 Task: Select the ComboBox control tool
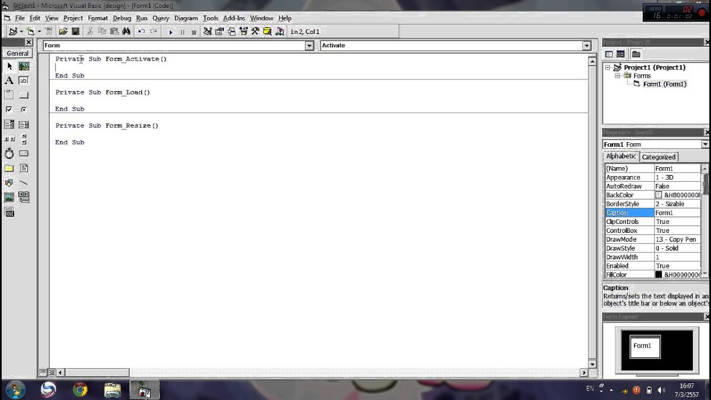coord(9,124)
